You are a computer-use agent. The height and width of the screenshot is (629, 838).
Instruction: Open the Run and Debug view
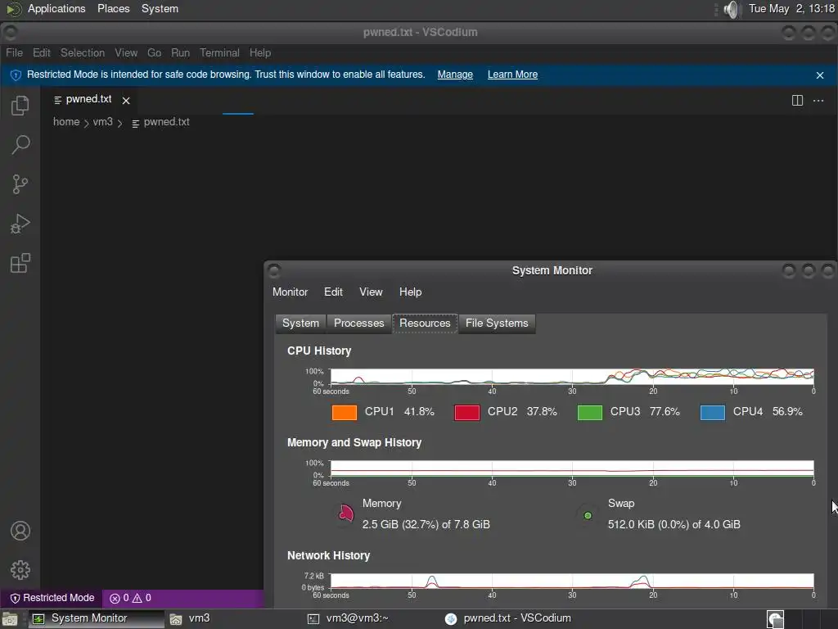point(20,224)
